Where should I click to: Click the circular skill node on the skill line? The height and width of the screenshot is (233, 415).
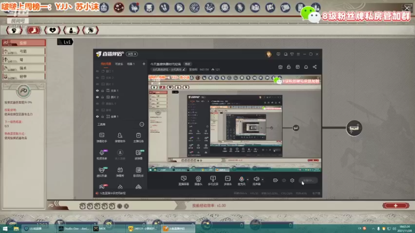coord(354,128)
